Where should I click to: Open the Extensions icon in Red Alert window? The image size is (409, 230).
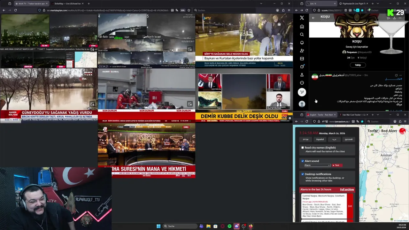pos(400,121)
